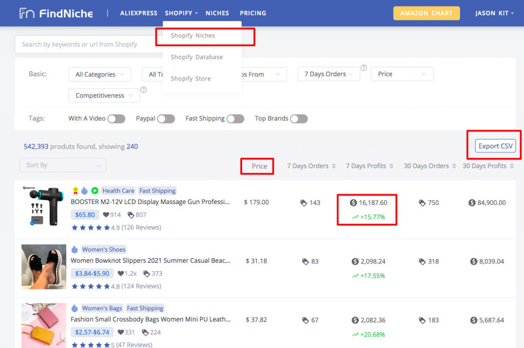The width and height of the screenshot is (524, 348).
Task: Click the bowknot slippers product thumbnail
Action: [x=44, y=267]
